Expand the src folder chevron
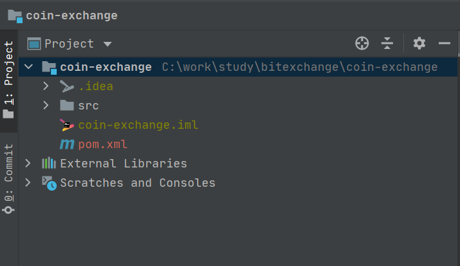 point(46,106)
